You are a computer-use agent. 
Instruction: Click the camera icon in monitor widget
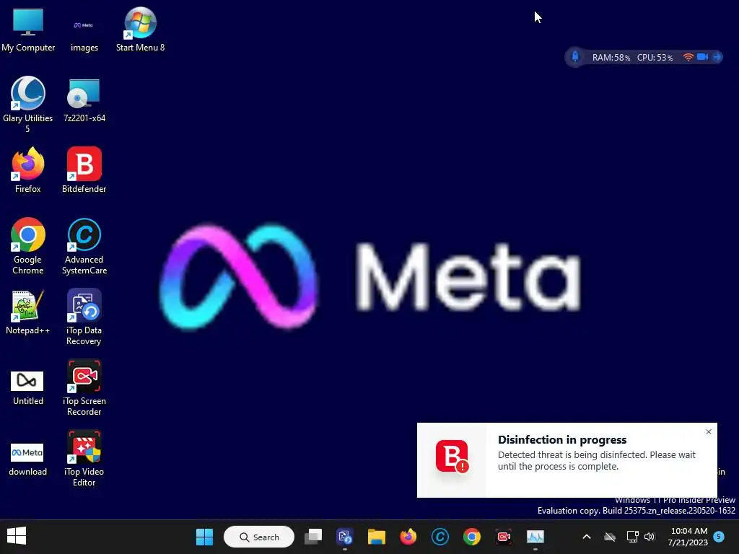coord(702,57)
